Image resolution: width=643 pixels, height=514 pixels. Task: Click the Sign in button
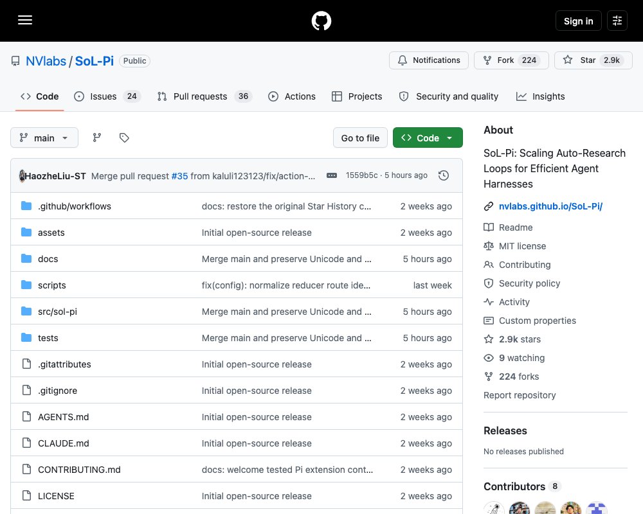[578, 21]
